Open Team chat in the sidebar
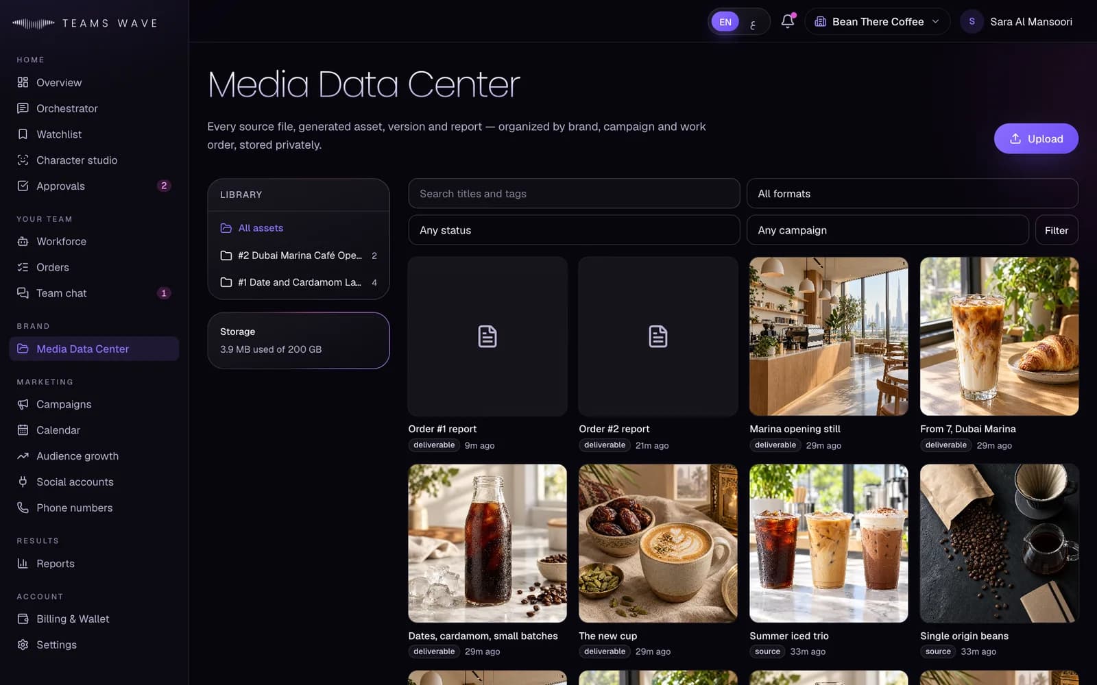This screenshot has width=1097, height=685. [x=94, y=293]
